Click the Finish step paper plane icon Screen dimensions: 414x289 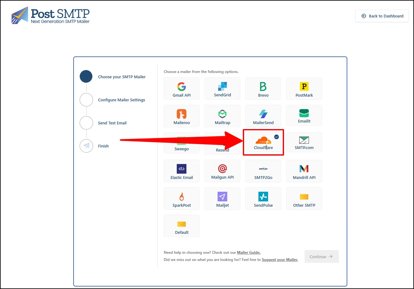pyautogui.click(x=86, y=146)
